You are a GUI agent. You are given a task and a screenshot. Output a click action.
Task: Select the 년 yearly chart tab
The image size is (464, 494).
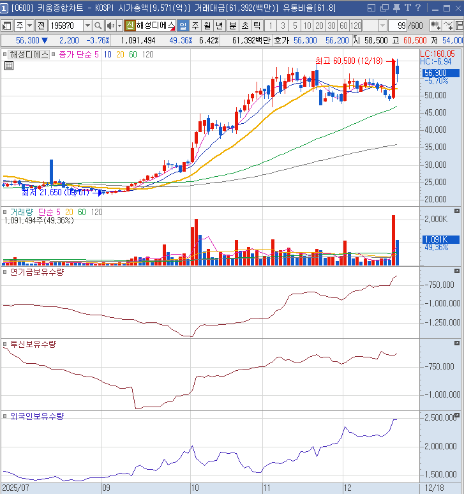coord(220,26)
